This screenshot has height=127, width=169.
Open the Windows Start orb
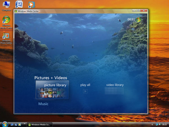pyautogui.click(x=5, y=124)
